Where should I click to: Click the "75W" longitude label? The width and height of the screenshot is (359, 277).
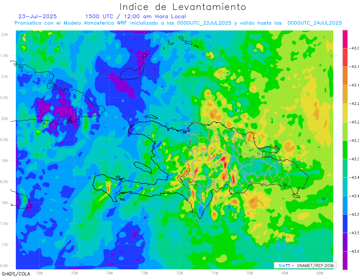click(x=74, y=273)
